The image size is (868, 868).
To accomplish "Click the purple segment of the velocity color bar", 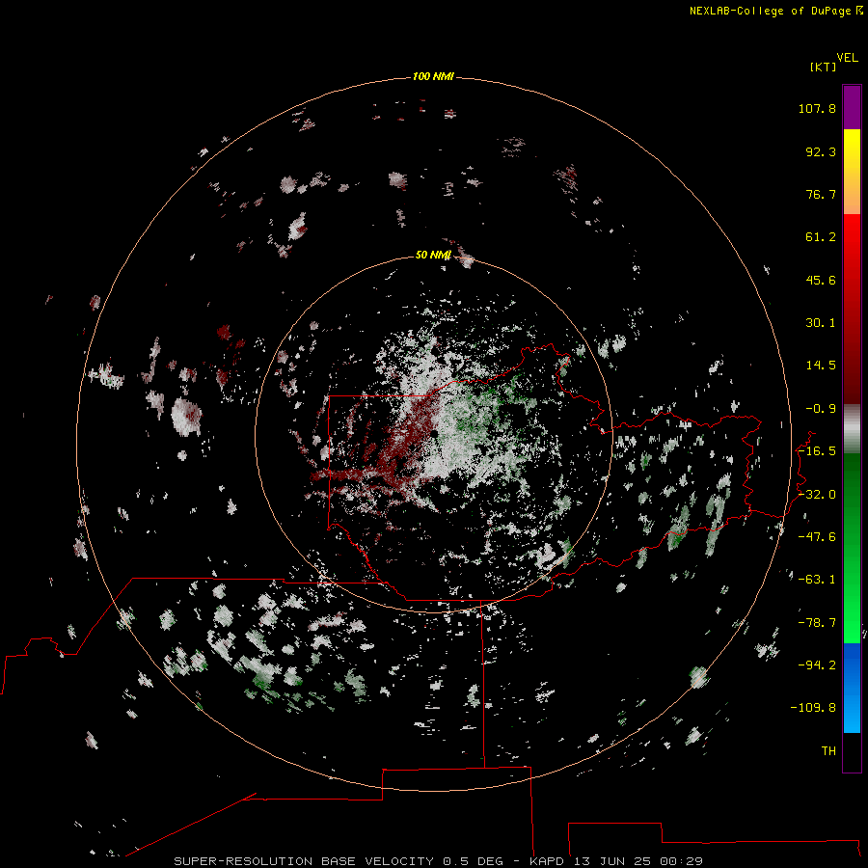I will tap(852, 107).
